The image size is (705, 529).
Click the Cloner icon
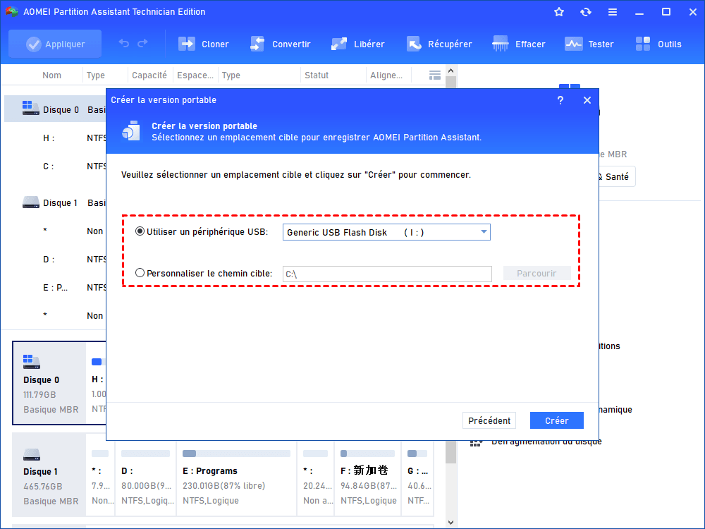pyautogui.click(x=187, y=44)
